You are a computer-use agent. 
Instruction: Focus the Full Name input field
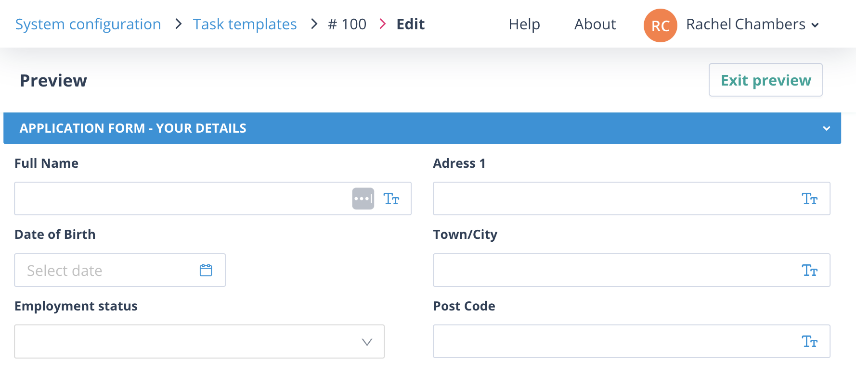(x=213, y=198)
